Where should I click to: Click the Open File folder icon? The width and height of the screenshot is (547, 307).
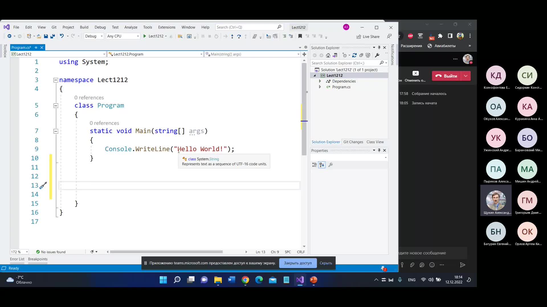39,36
